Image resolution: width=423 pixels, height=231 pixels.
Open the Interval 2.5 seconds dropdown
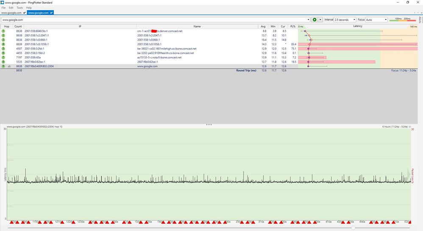345,19
